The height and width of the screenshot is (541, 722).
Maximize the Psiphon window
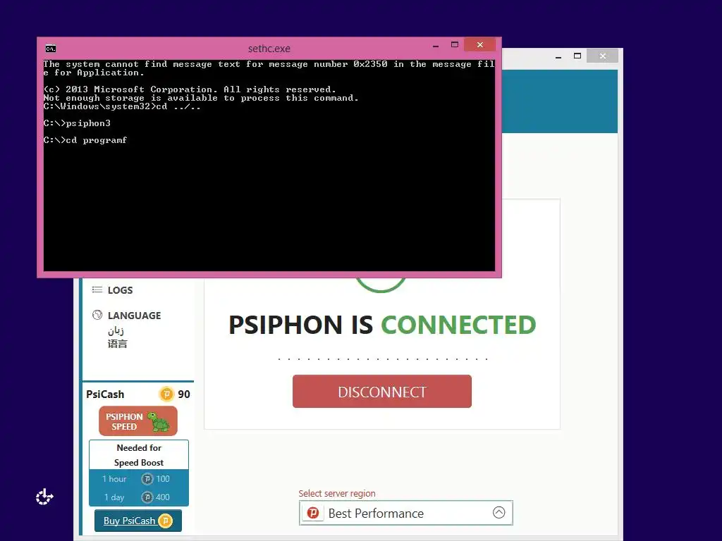(577, 56)
